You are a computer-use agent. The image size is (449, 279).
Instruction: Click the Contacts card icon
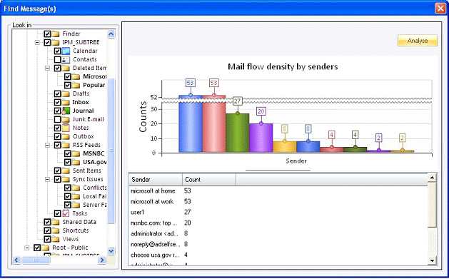coord(66,59)
